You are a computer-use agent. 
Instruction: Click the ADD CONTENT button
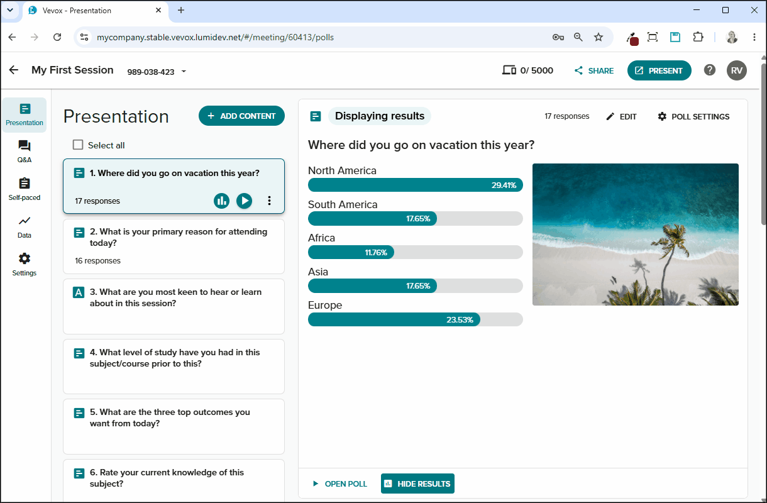[x=241, y=116]
